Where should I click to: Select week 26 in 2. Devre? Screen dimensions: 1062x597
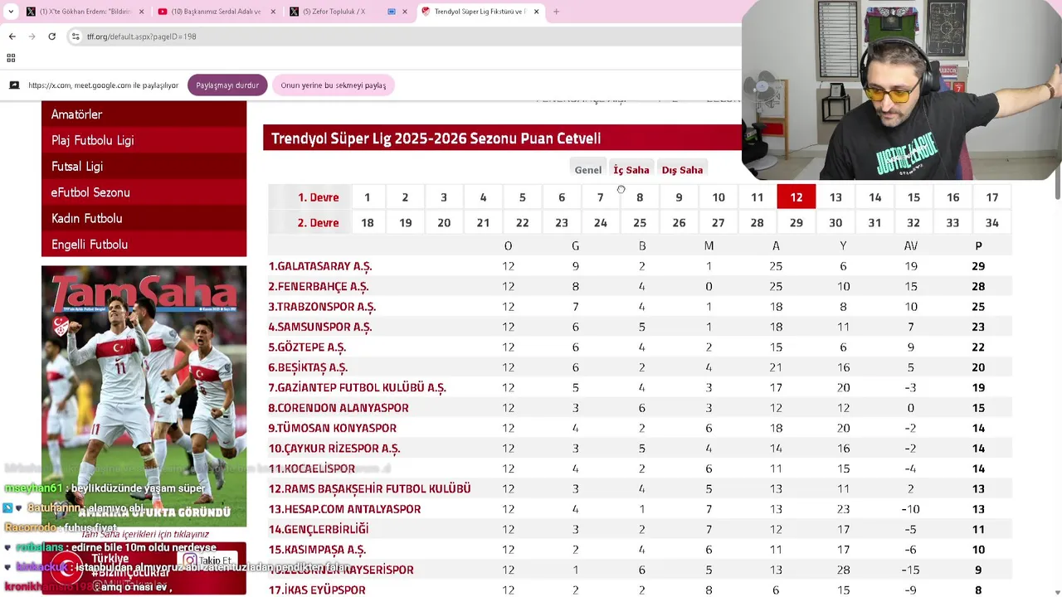tap(679, 222)
